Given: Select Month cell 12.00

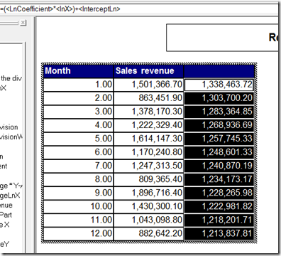Looking at the screenshot, I should click(x=78, y=233).
